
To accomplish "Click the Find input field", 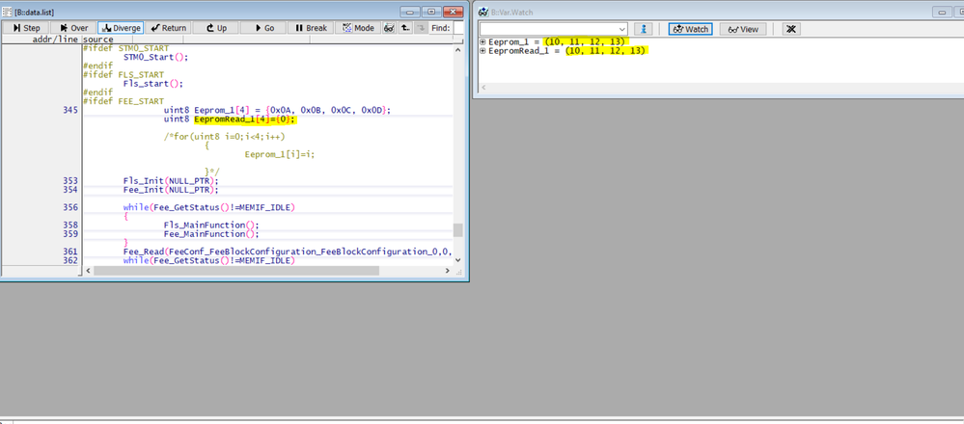I will click(458, 28).
